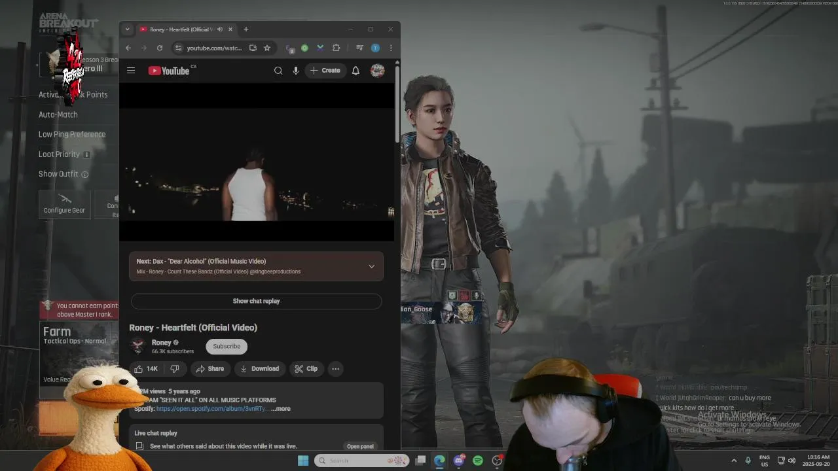
Task: Open the Roney channel name link
Action: tap(162, 342)
